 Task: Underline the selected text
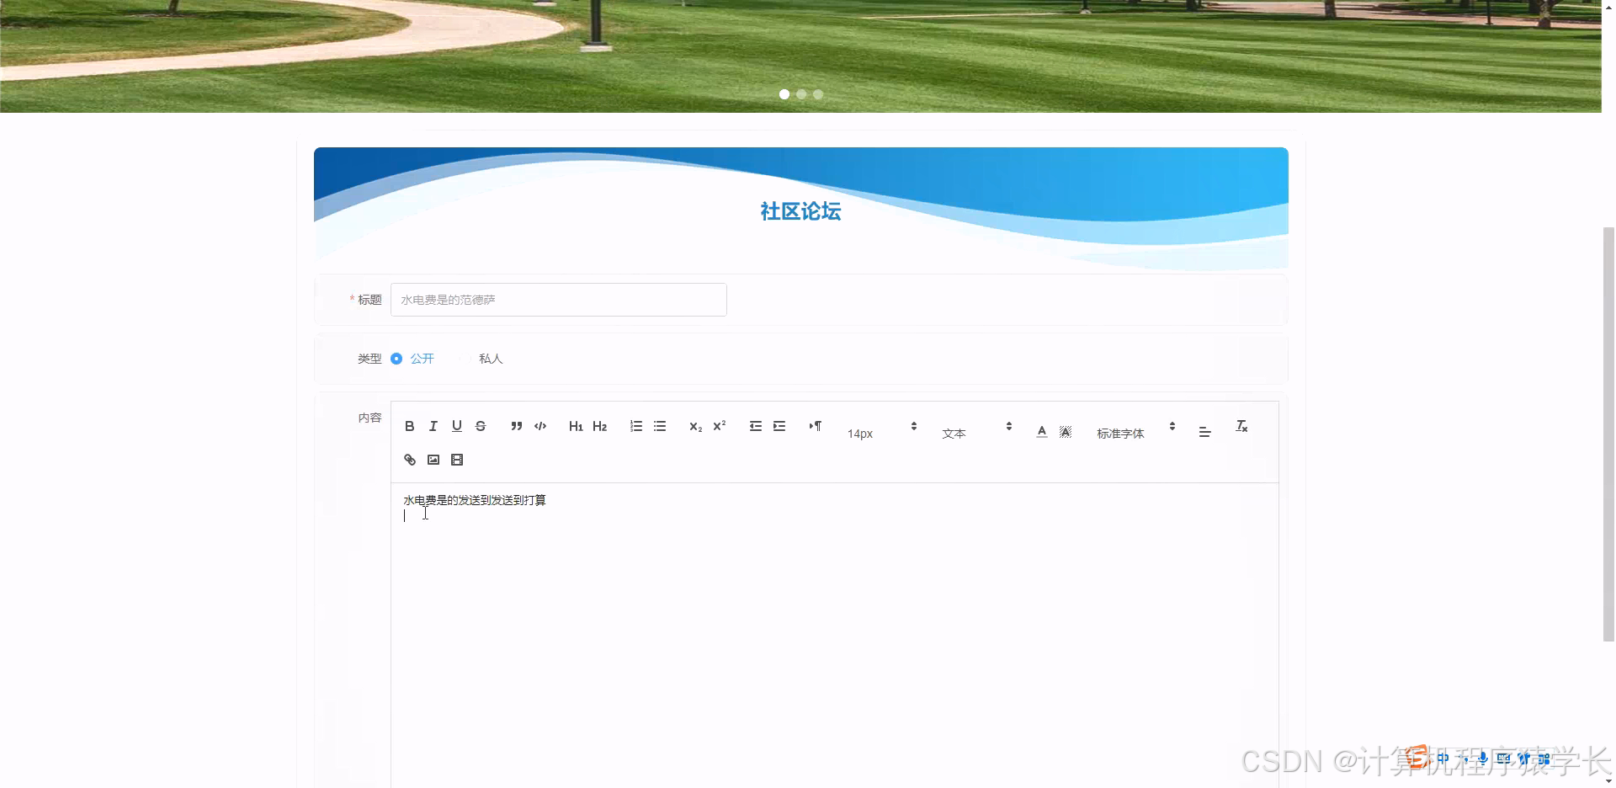[457, 426]
